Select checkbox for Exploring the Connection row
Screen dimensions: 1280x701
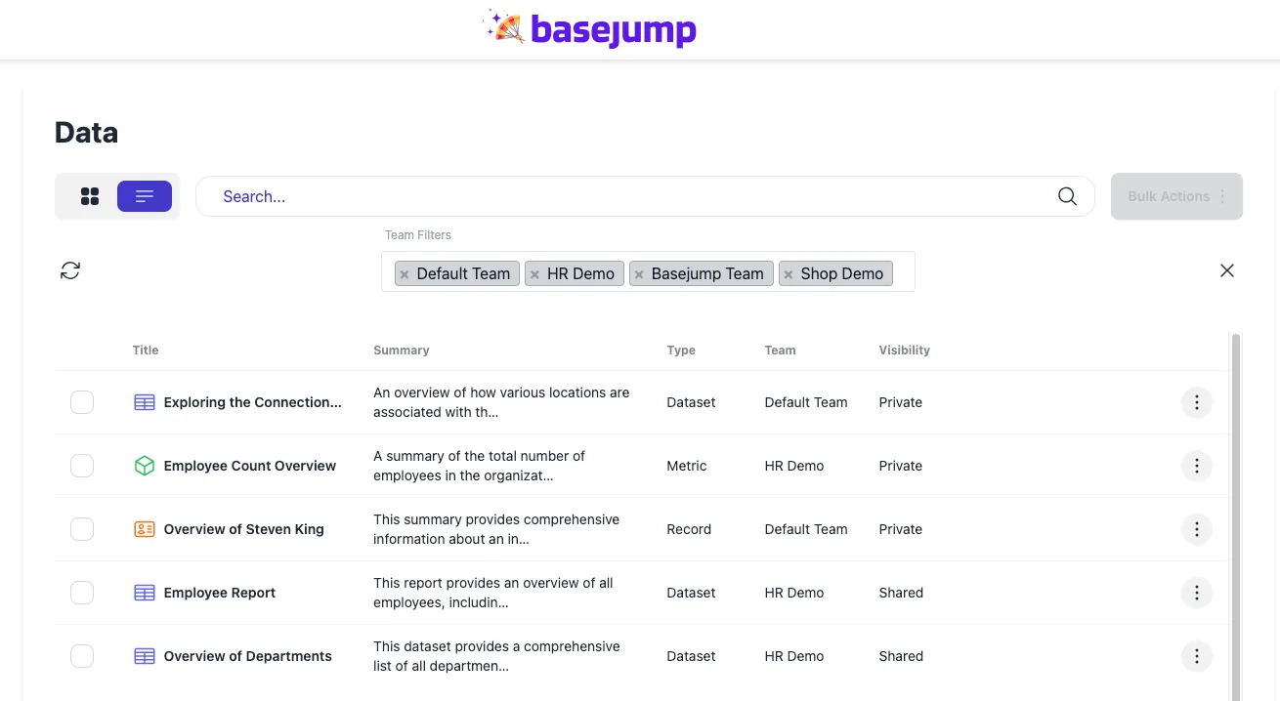pos(82,402)
